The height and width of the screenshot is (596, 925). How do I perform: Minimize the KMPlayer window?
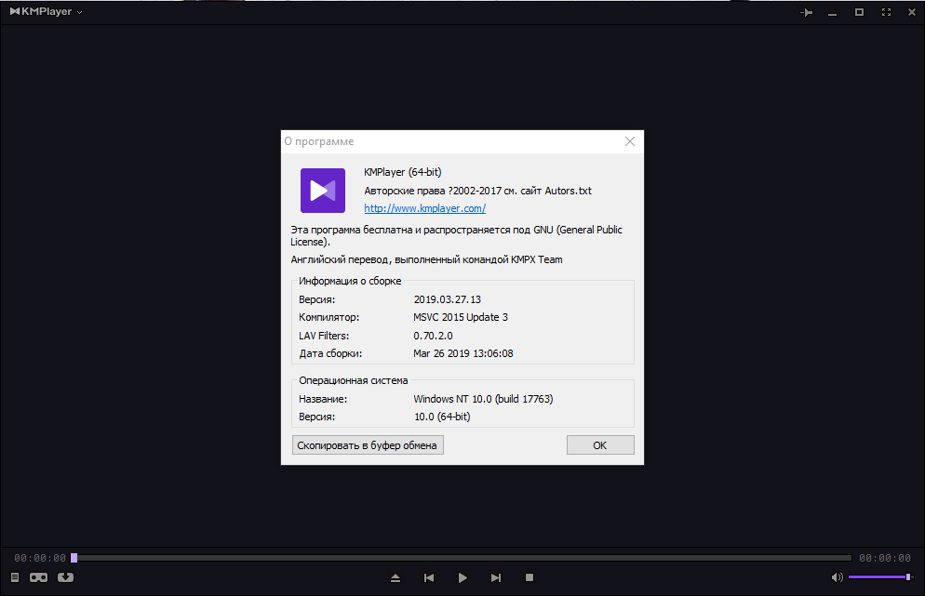832,12
